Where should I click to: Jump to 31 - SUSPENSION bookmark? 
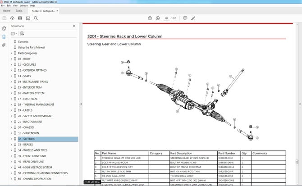click(29, 133)
